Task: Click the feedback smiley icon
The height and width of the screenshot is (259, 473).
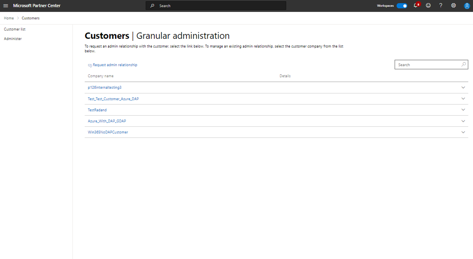Action: [x=428, y=6]
